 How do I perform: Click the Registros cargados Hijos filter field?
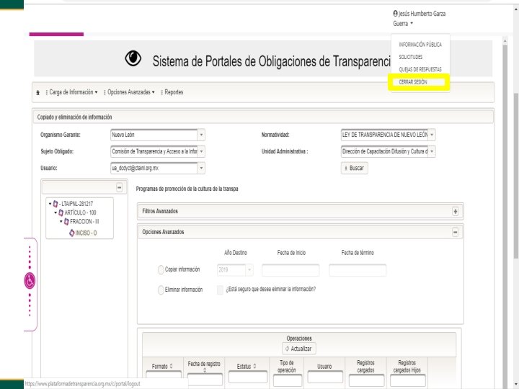pos(408,381)
